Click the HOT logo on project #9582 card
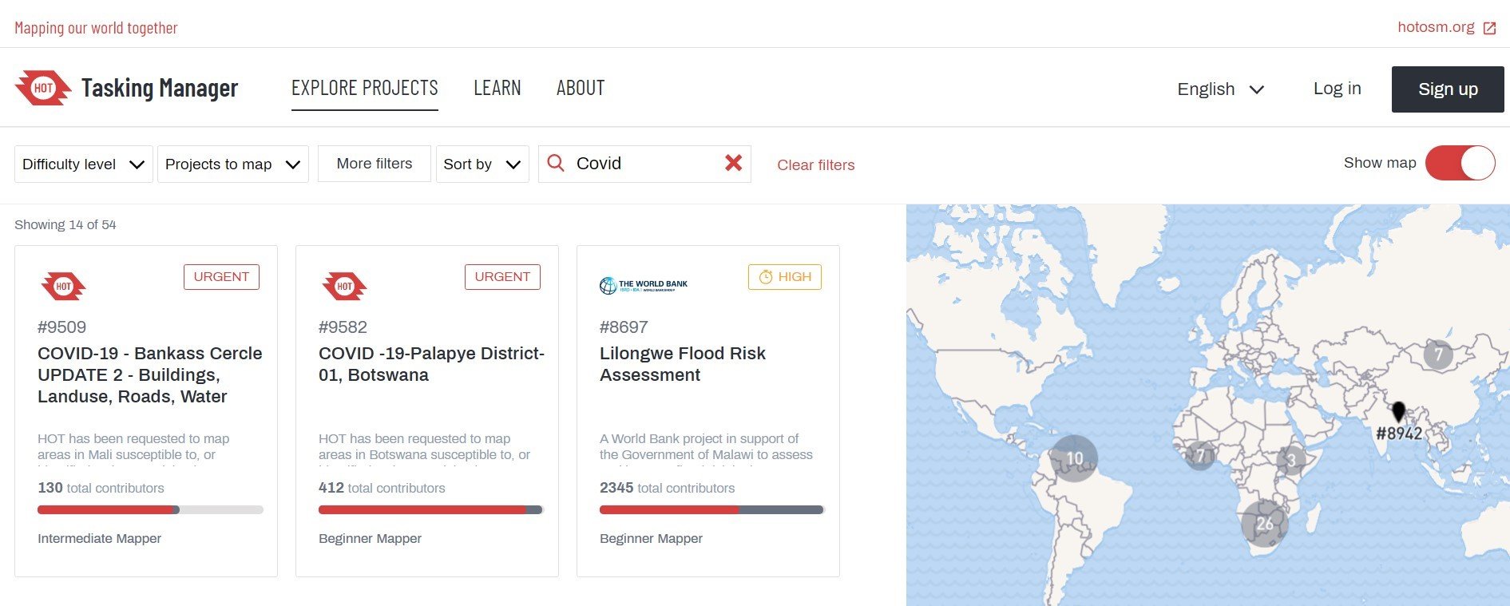 [344, 286]
